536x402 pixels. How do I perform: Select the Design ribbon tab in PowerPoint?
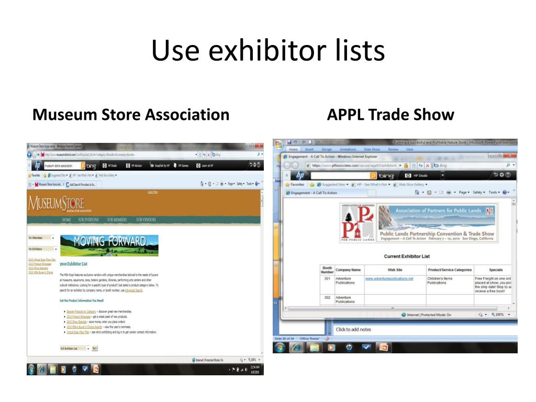(x=327, y=149)
